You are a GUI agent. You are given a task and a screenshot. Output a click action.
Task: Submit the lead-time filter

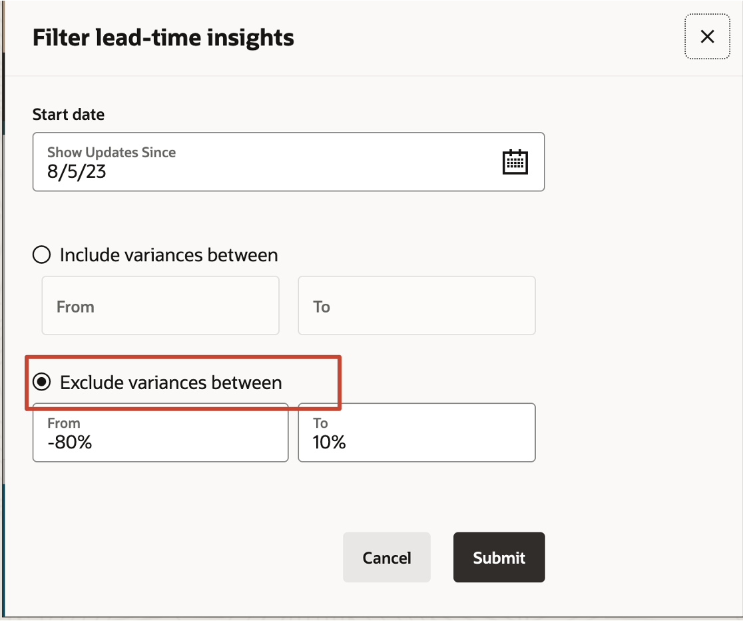(499, 558)
